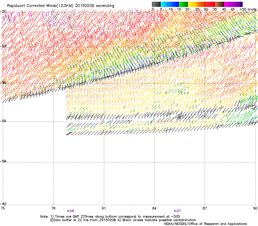Click the magenta 40-45 knots color swatch
The height and width of the screenshot is (226, 258).
229,4
